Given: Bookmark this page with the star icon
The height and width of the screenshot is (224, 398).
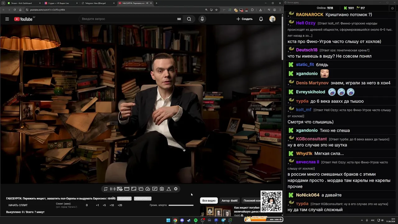Looking at the screenshot, I should click(x=216, y=10).
